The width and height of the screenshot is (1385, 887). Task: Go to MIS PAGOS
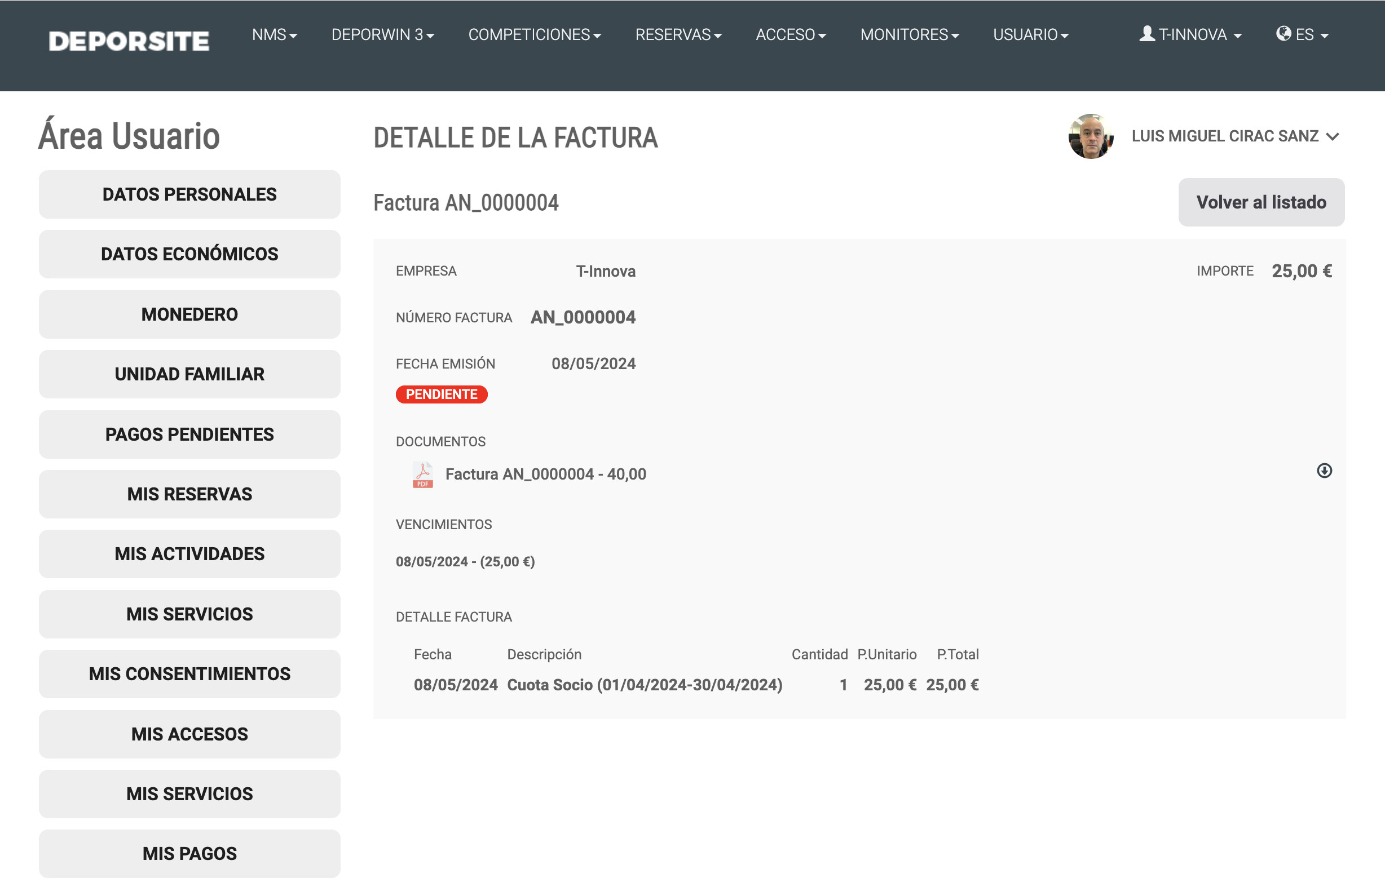point(189,854)
